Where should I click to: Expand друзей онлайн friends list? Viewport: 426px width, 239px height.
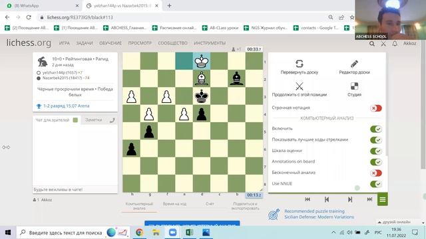tap(395, 222)
